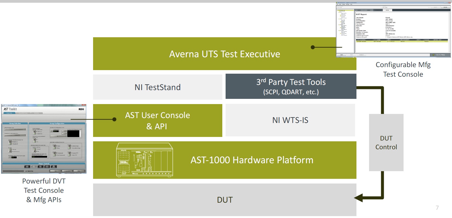Switch to the Report tab in UTS Test Executive

[387, 10]
